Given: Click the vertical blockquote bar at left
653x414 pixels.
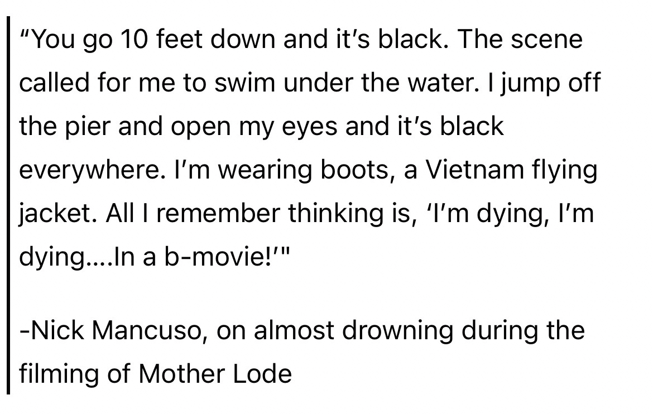Looking at the screenshot, I should [9, 206].
